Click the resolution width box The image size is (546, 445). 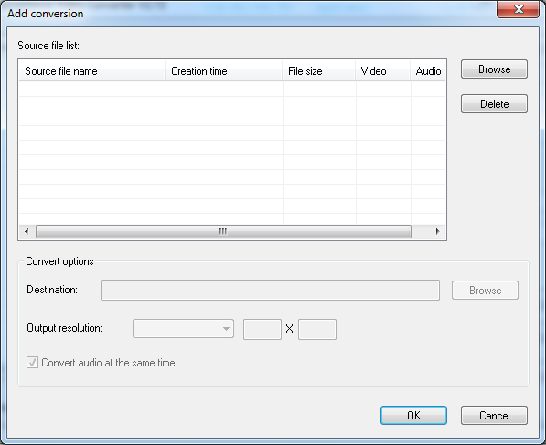[262, 329]
